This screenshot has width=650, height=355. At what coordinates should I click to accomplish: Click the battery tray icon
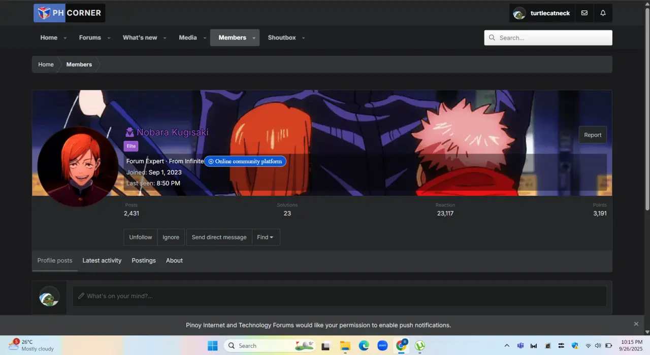[x=608, y=346]
